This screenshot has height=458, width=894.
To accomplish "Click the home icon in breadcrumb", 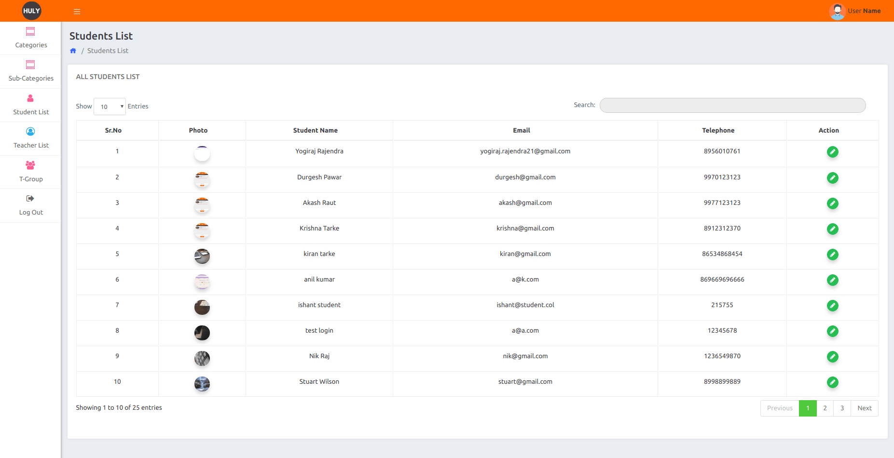I will tap(73, 51).
